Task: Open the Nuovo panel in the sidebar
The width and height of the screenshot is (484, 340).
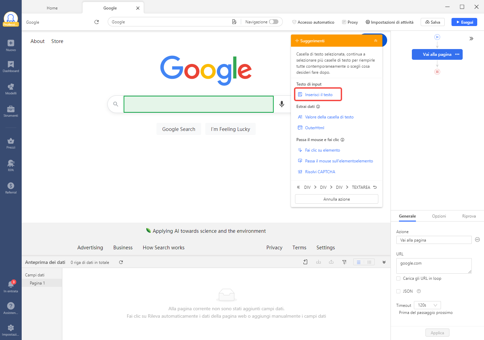Action: (11, 45)
